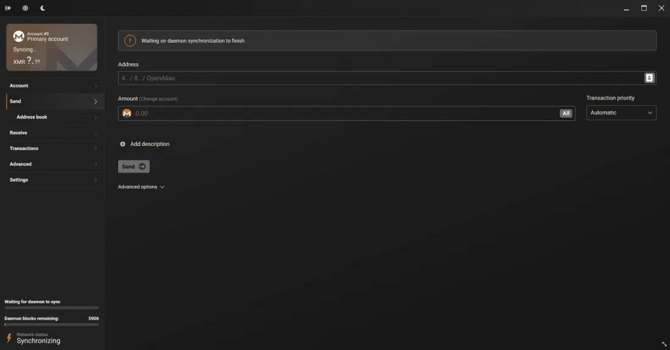Click the Monero logo in Amount field
Viewport: 670px width, 350px height.
(x=127, y=114)
